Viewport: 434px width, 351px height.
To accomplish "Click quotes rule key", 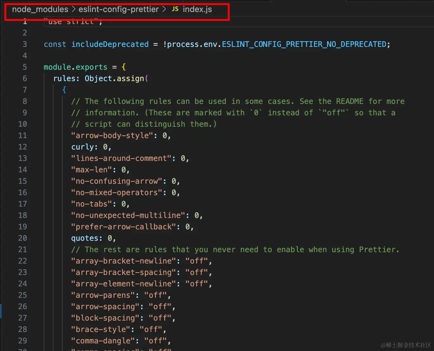I will pyautogui.click(x=84, y=238).
